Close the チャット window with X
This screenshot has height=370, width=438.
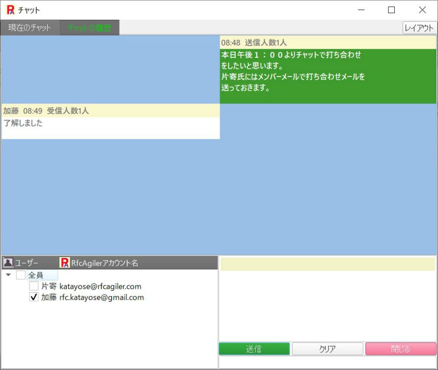pyautogui.click(x=423, y=10)
